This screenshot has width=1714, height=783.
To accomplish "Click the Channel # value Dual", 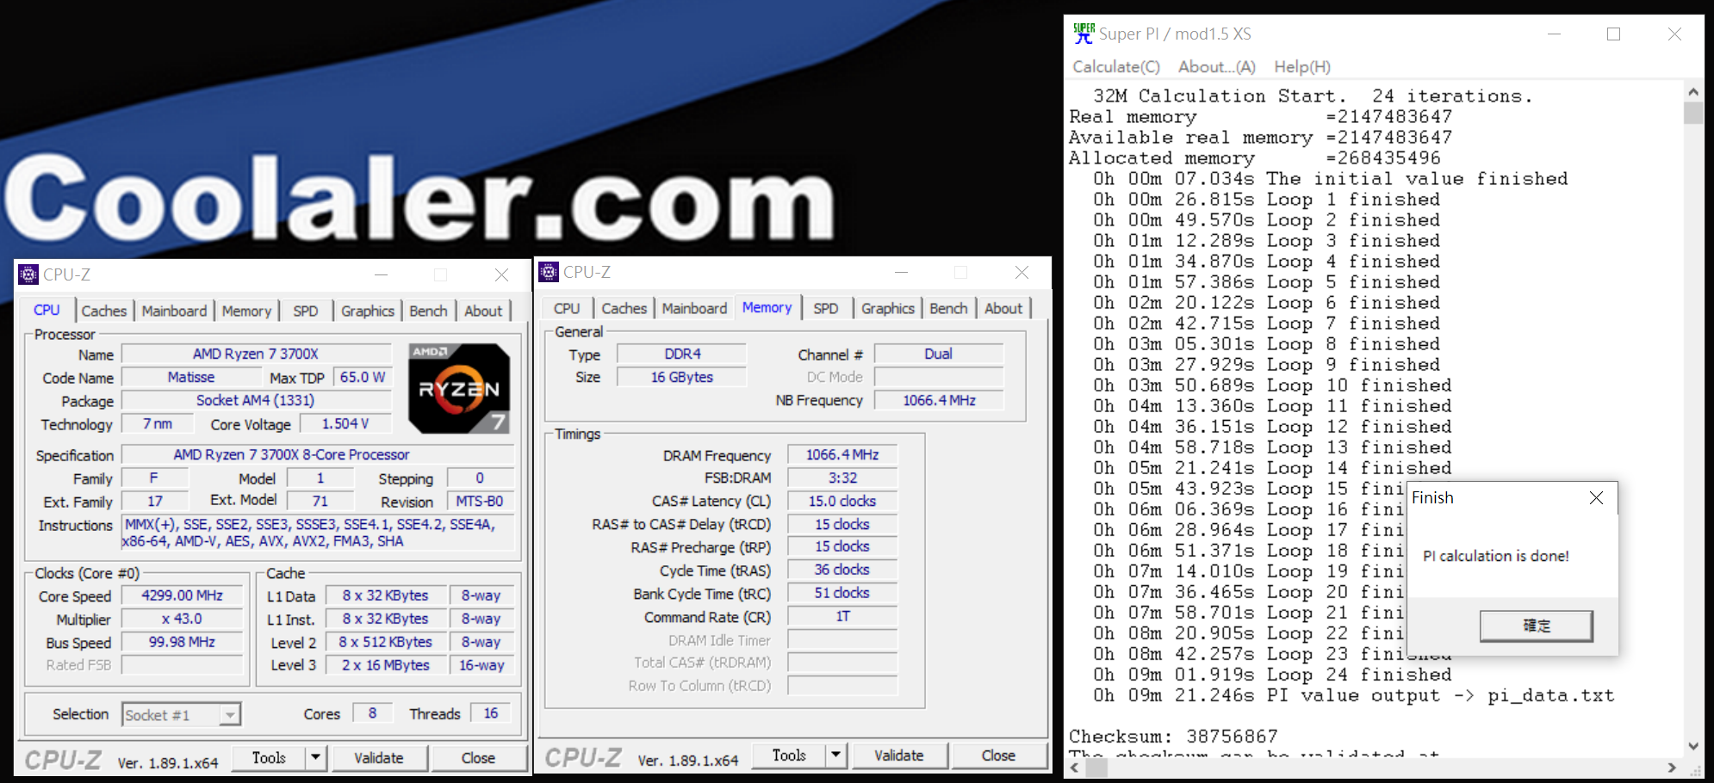I will pos(939,354).
